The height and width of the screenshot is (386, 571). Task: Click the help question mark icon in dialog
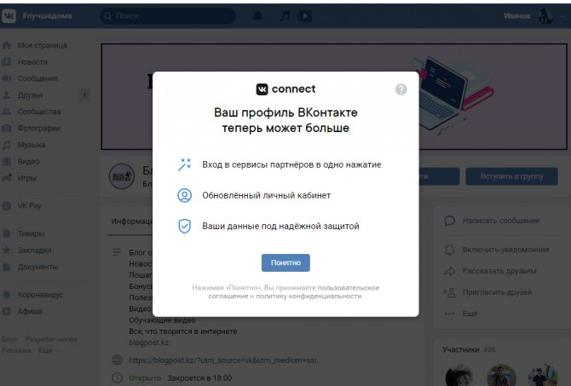pyautogui.click(x=401, y=89)
